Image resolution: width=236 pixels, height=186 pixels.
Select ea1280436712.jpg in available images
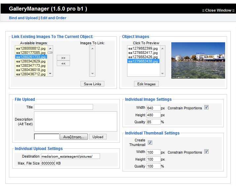pos(31,74)
